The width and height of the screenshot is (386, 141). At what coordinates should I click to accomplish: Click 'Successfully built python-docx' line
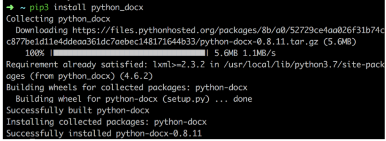pos(78,111)
